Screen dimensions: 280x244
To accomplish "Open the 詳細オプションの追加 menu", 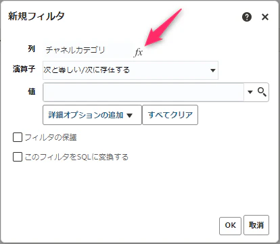I will pyautogui.click(x=92, y=115).
